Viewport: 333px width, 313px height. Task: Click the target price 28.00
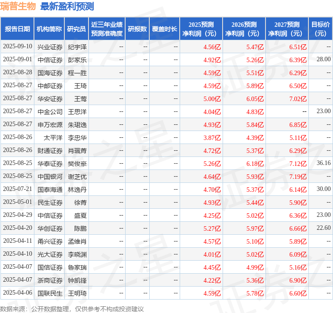[324, 59]
